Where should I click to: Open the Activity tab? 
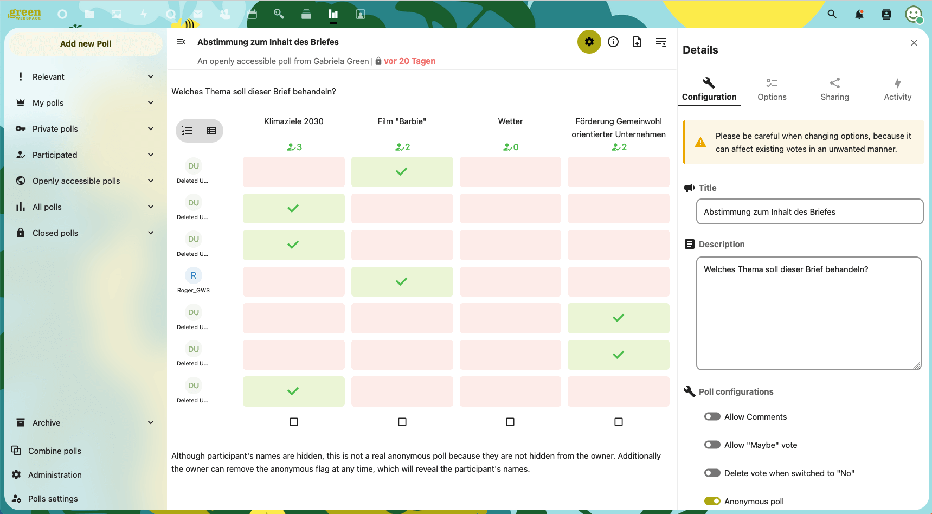point(898,89)
